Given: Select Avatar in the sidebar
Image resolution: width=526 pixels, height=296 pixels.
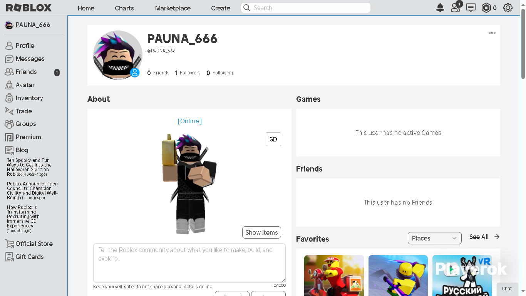Looking at the screenshot, I should coord(25,85).
